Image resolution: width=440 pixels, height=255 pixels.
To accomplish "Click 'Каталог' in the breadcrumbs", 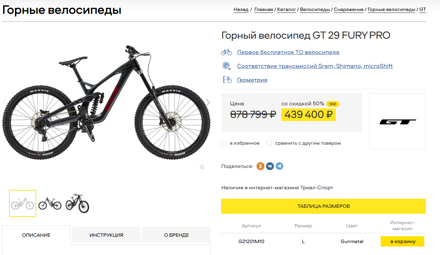I will 286,9.
